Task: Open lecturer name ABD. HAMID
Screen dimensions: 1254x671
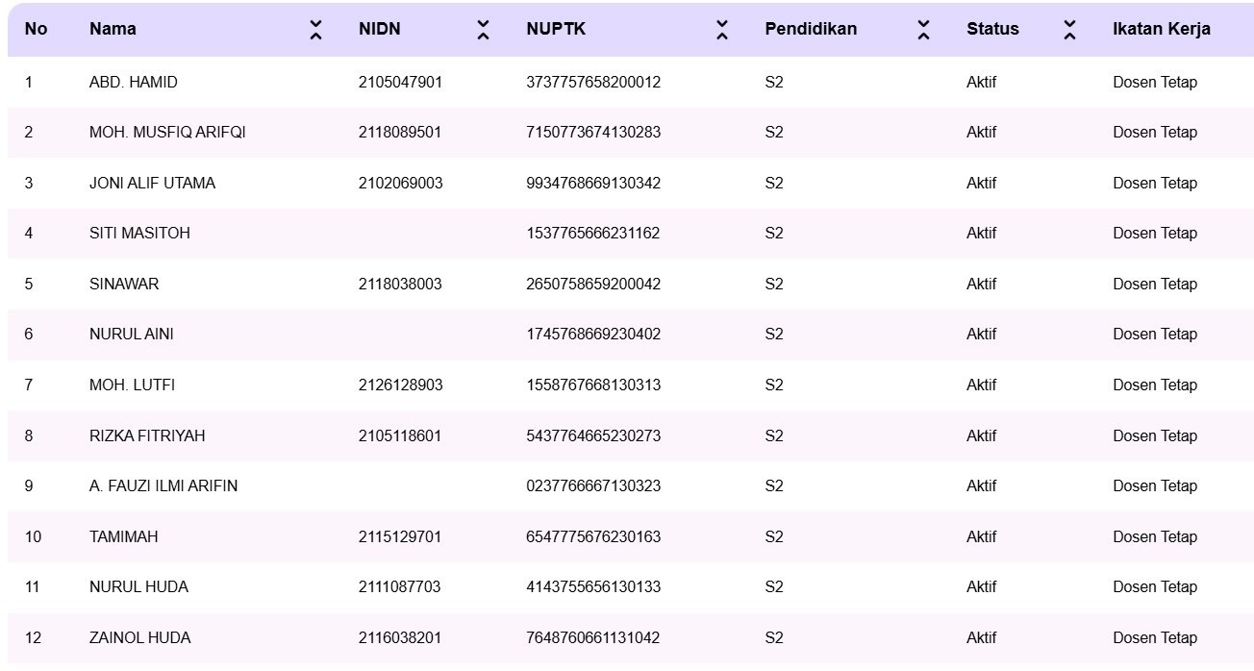Action: pyautogui.click(x=133, y=83)
